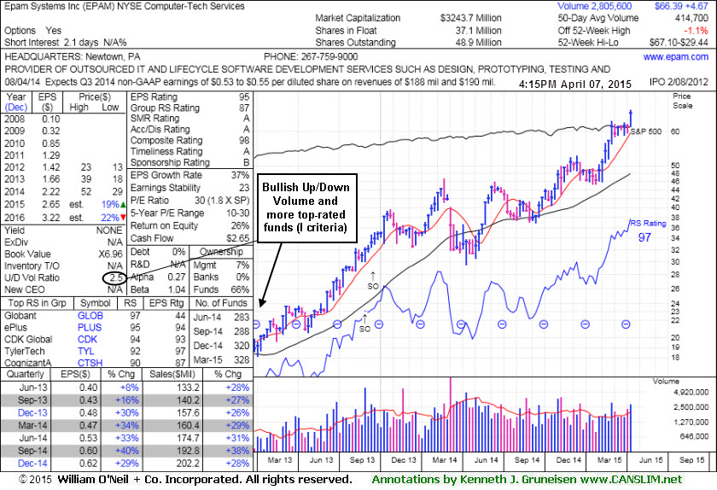
Task: Open the GLOB ticker symbol link
Action: (x=90, y=316)
